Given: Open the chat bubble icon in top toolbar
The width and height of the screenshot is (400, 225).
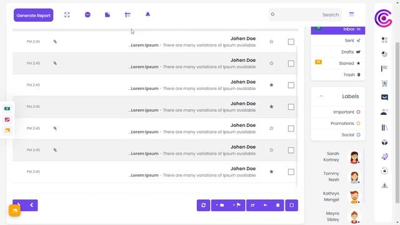Looking at the screenshot, I should click(87, 15).
